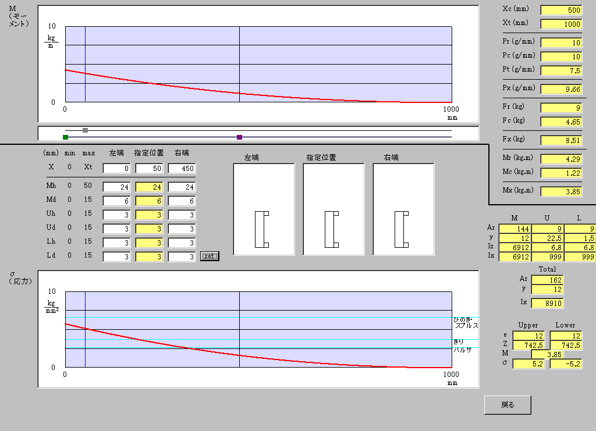Screen dimensions: 596x431
Task: Click the Ld 左端 input field
Action: [116, 257]
